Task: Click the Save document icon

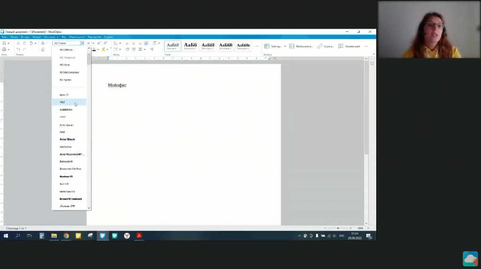Action: pos(4,43)
